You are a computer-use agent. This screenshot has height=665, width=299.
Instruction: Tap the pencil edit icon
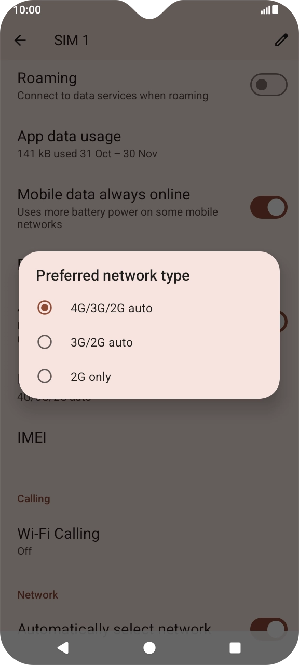(281, 40)
